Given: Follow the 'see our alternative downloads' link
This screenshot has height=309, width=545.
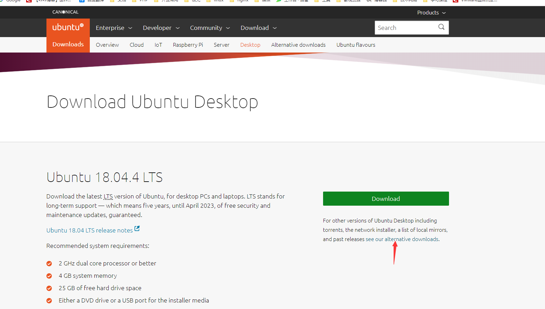Looking at the screenshot, I should (x=402, y=239).
